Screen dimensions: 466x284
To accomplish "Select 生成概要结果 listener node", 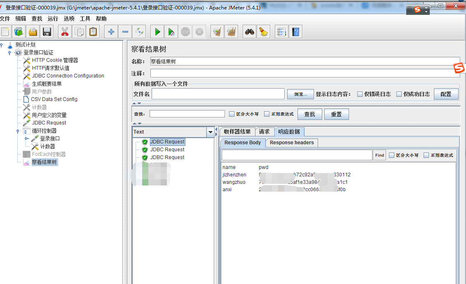I will pyautogui.click(x=47, y=84).
